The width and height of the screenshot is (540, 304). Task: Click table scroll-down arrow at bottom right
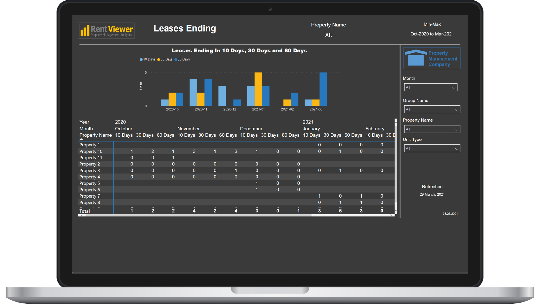point(396,210)
